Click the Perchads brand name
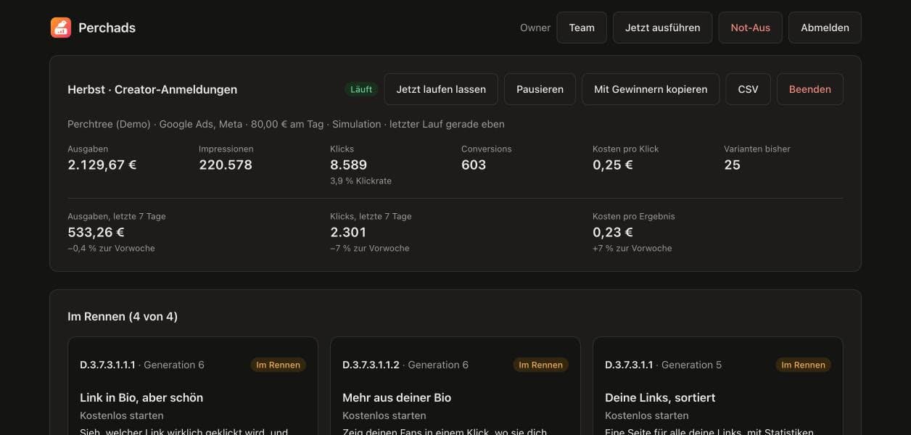Image resolution: width=911 pixels, height=435 pixels. (107, 28)
